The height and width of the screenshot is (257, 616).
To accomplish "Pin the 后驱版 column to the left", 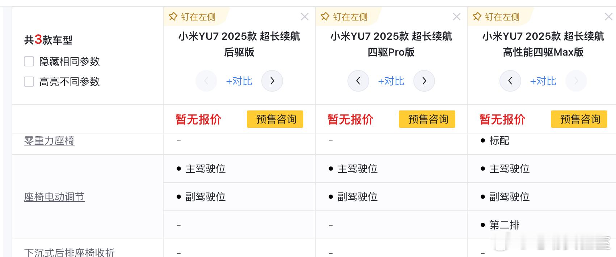I will tap(192, 17).
